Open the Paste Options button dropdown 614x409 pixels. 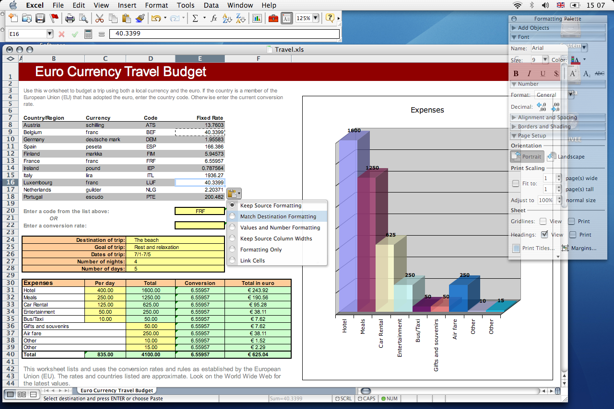pyautogui.click(x=234, y=193)
